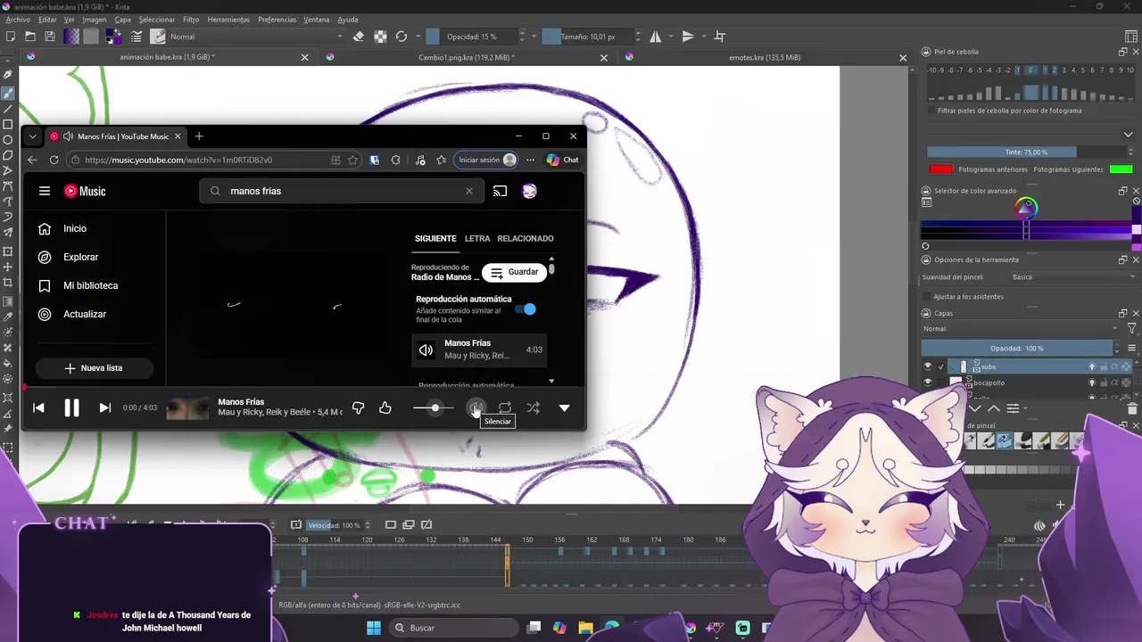The height and width of the screenshot is (642, 1142).
Task: Open the gradient fill selector in toolbar
Action: (x=71, y=37)
